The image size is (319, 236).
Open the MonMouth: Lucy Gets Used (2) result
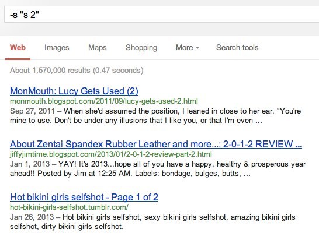[74, 91]
